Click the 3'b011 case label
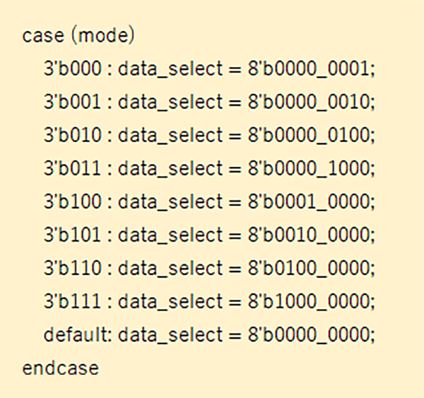The width and height of the screenshot is (424, 398). pos(73,168)
